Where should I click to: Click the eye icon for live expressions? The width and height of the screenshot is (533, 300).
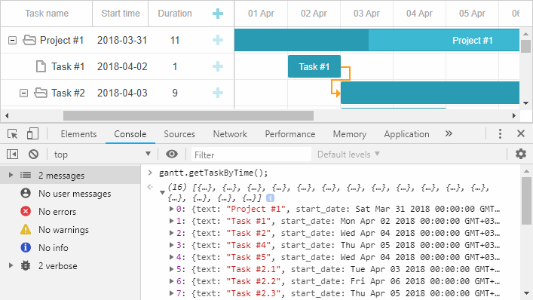(172, 155)
